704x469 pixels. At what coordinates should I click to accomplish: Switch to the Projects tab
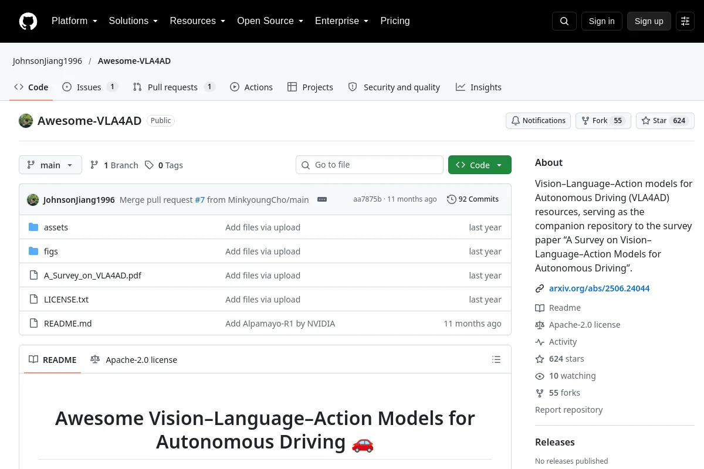tap(310, 87)
